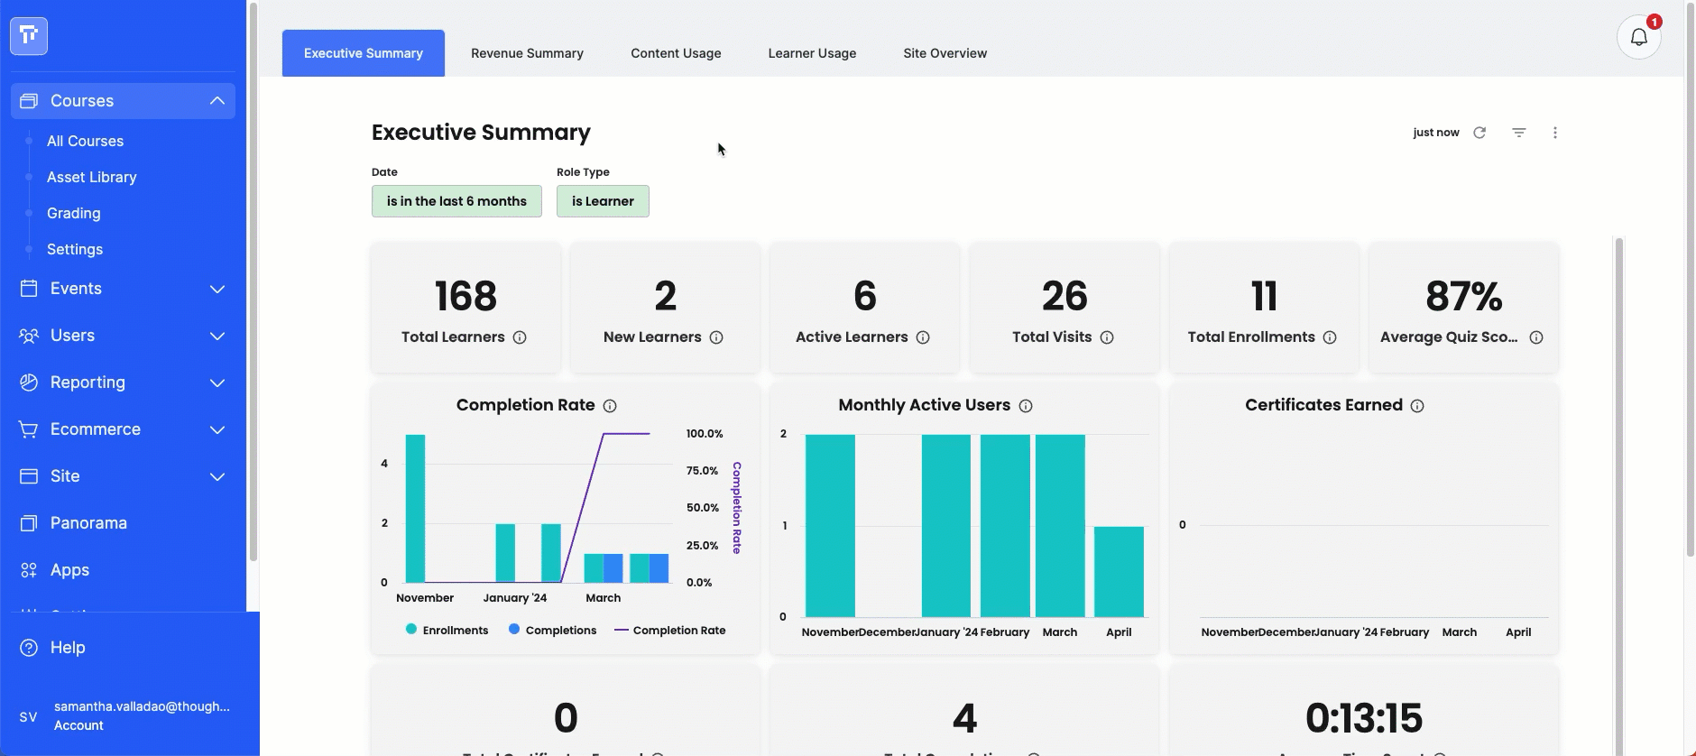This screenshot has width=1696, height=756.
Task: Click the Thought Industries logo icon
Action: pos(29,36)
